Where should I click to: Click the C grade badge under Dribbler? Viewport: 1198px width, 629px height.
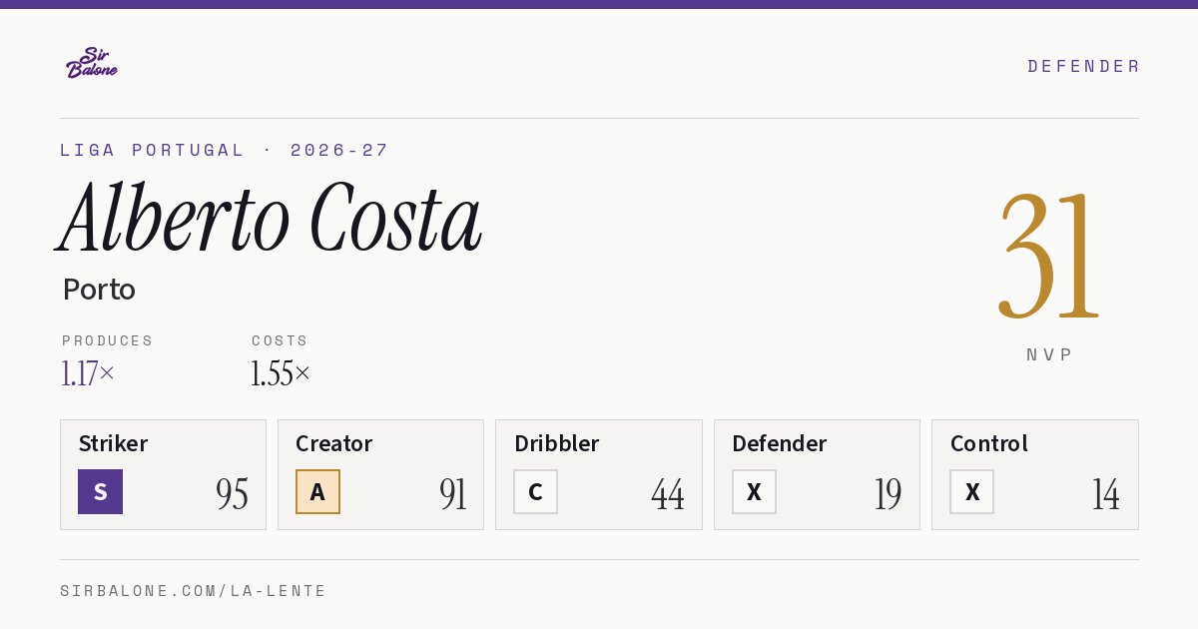pyautogui.click(x=535, y=491)
